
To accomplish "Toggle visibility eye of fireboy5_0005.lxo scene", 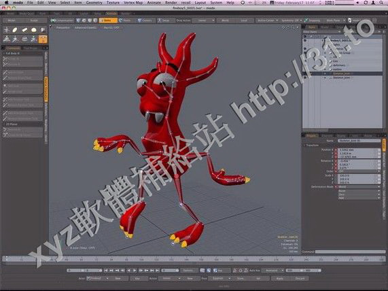I will pyautogui.click(x=305, y=40).
